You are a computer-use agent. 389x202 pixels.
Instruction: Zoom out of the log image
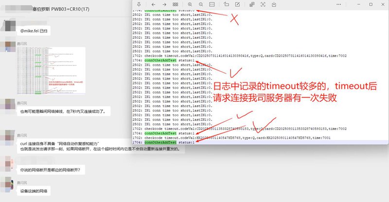coord(201,4)
